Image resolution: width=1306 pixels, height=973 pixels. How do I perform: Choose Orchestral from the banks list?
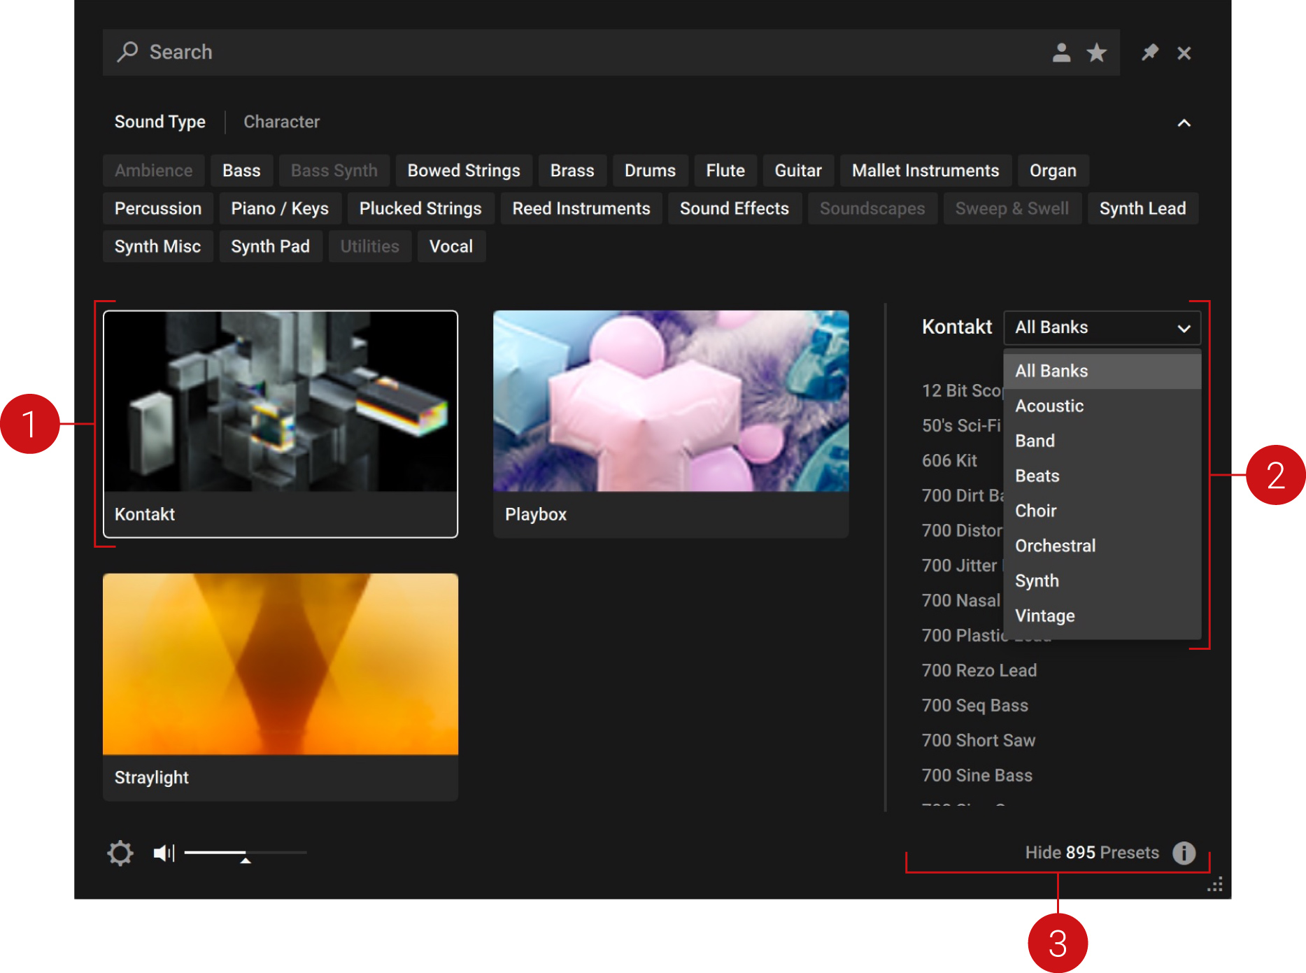[1055, 546]
